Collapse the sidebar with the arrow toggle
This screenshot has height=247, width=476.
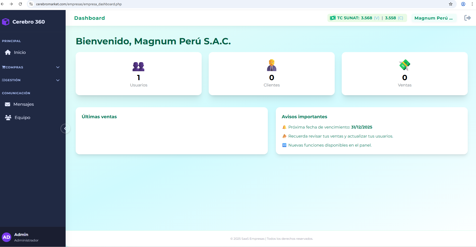65,129
